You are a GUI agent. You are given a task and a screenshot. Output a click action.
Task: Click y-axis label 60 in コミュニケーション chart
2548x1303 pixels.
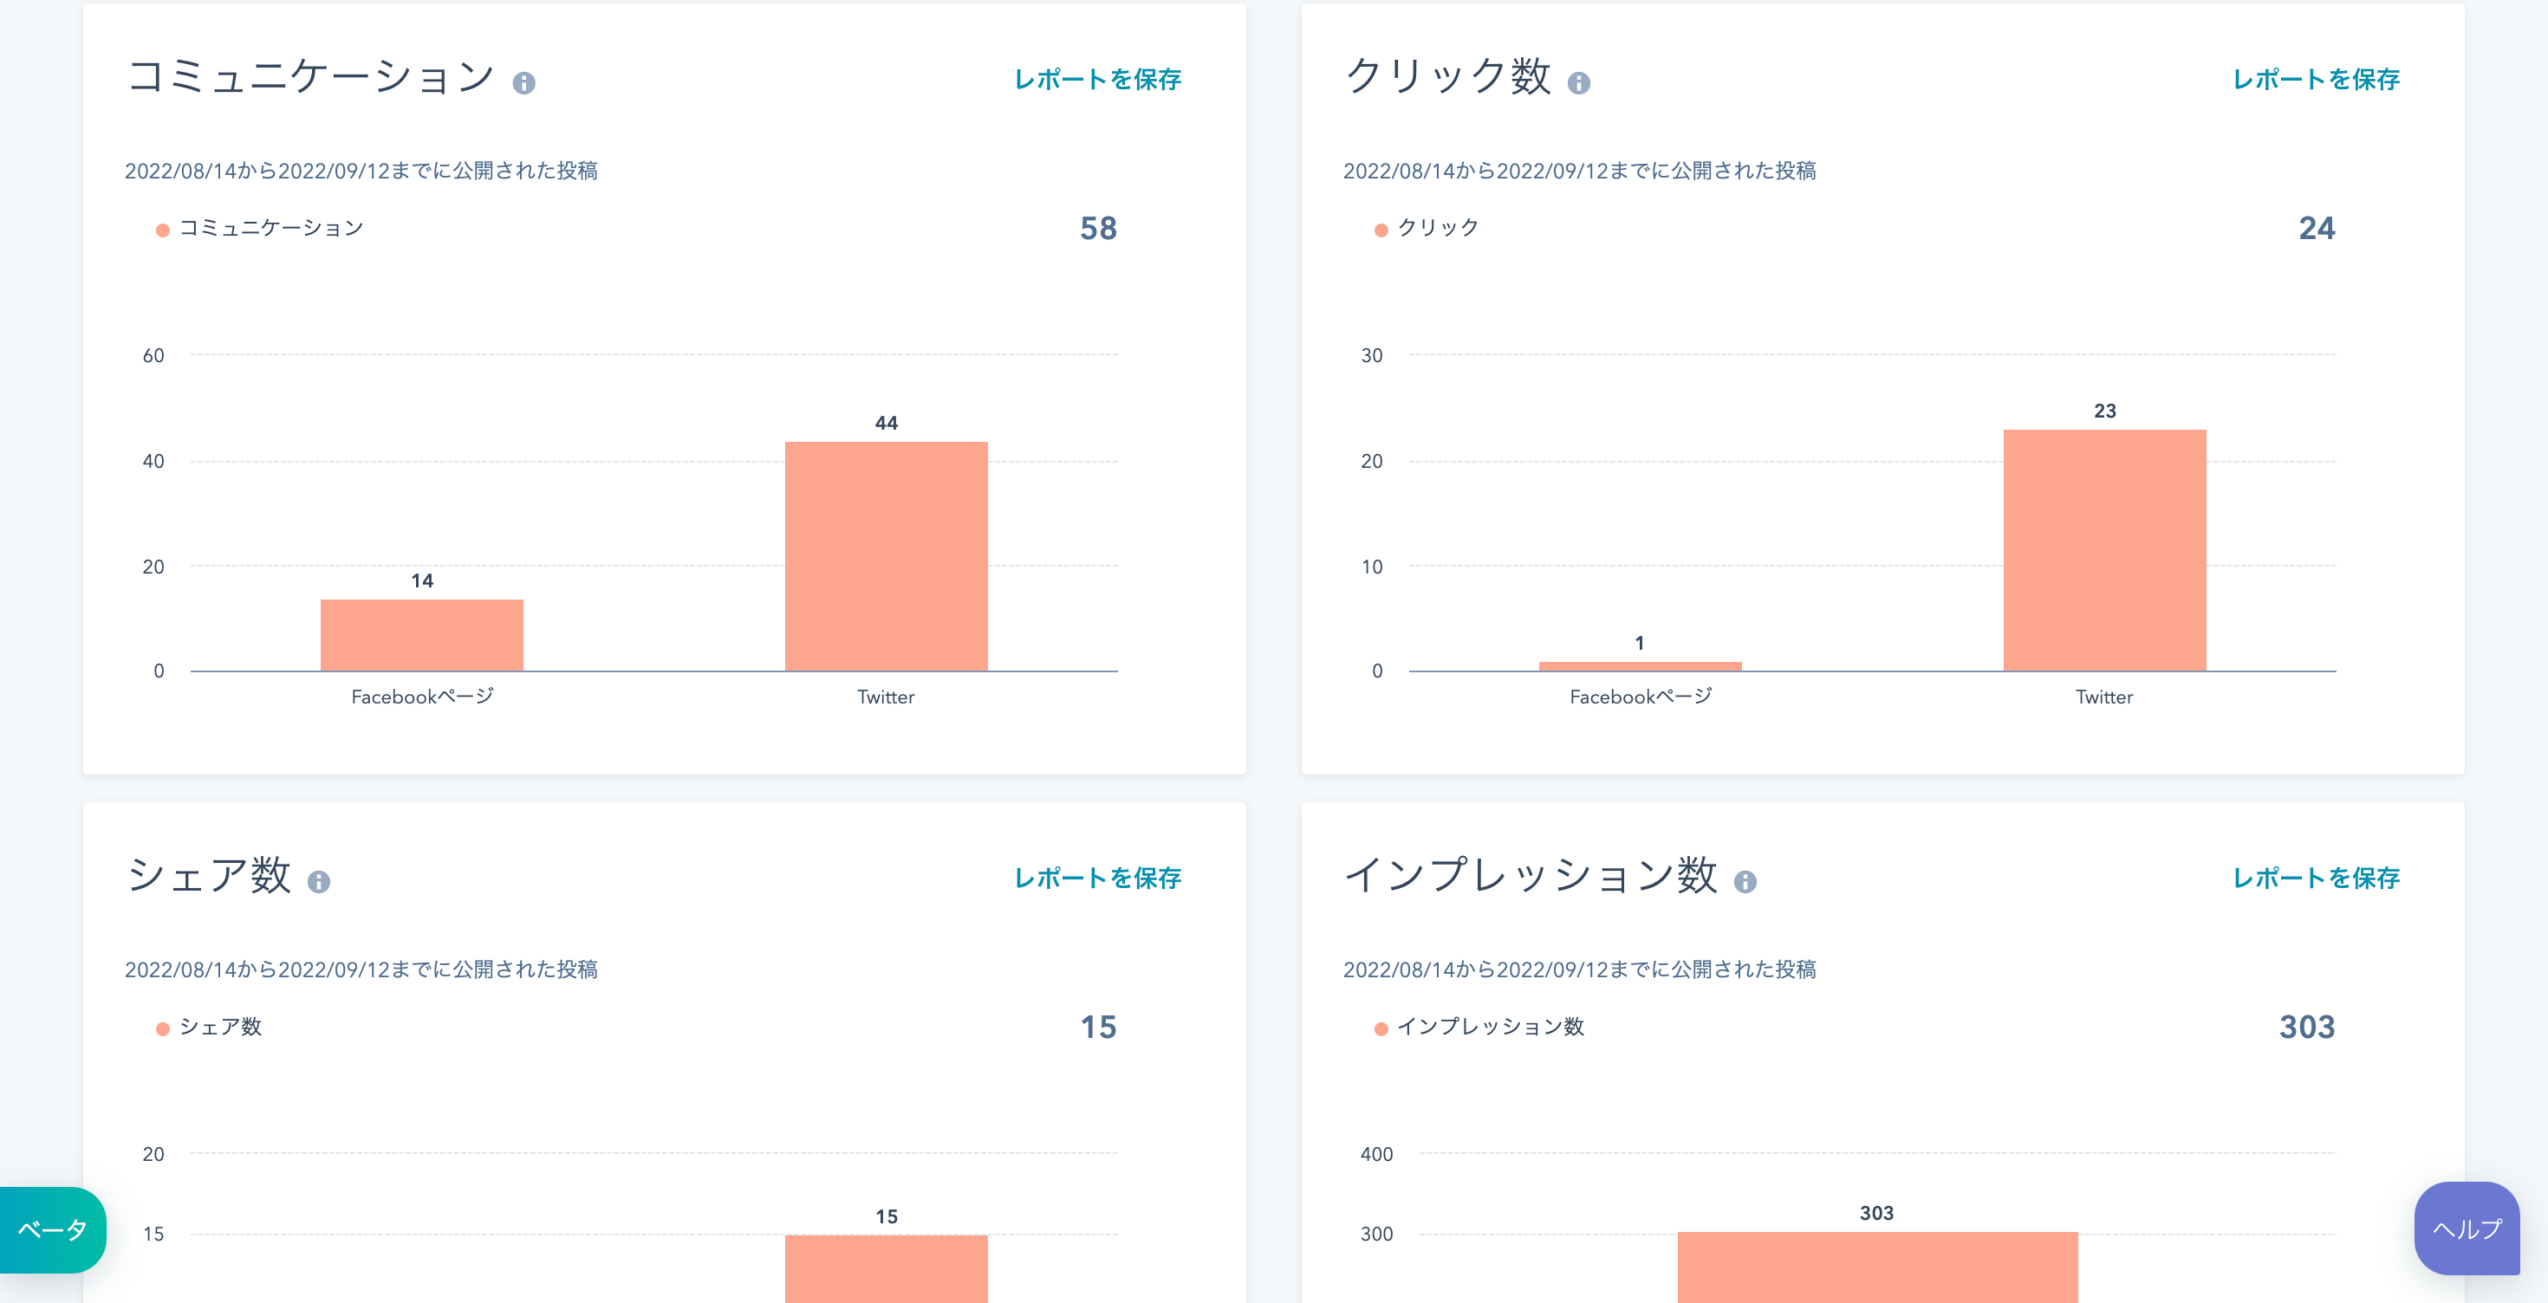[x=153, y=356]
